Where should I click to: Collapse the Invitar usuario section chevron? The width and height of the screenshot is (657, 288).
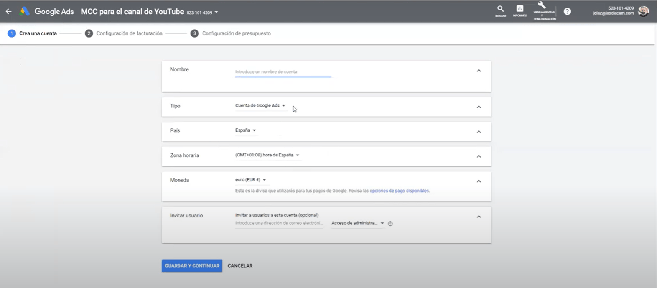[479, 217]
